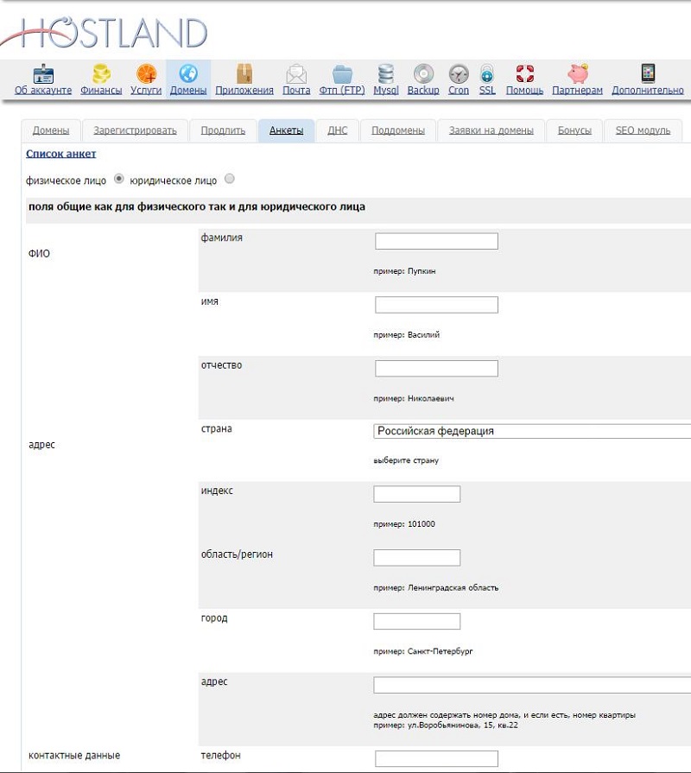The image size is (691, 773).
Task: Open the Партнерам piggy bank icon
Action: click(x=578, y=73)
